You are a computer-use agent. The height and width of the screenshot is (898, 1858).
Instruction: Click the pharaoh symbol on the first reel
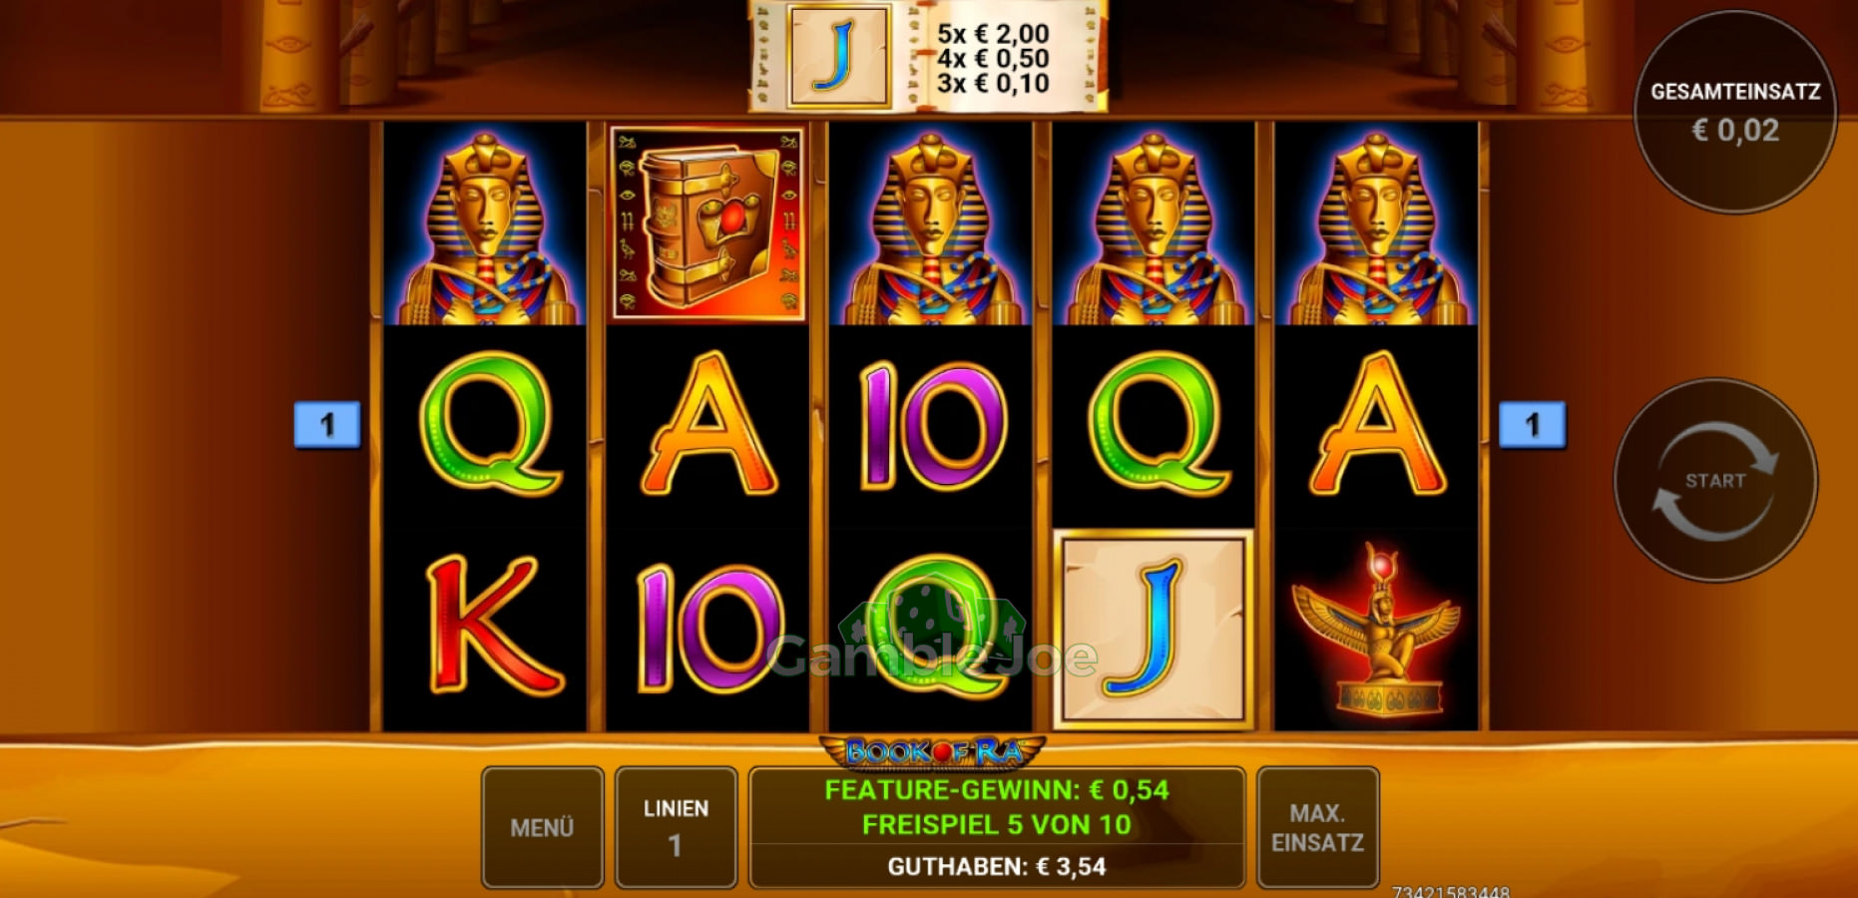tap(485, 224)
